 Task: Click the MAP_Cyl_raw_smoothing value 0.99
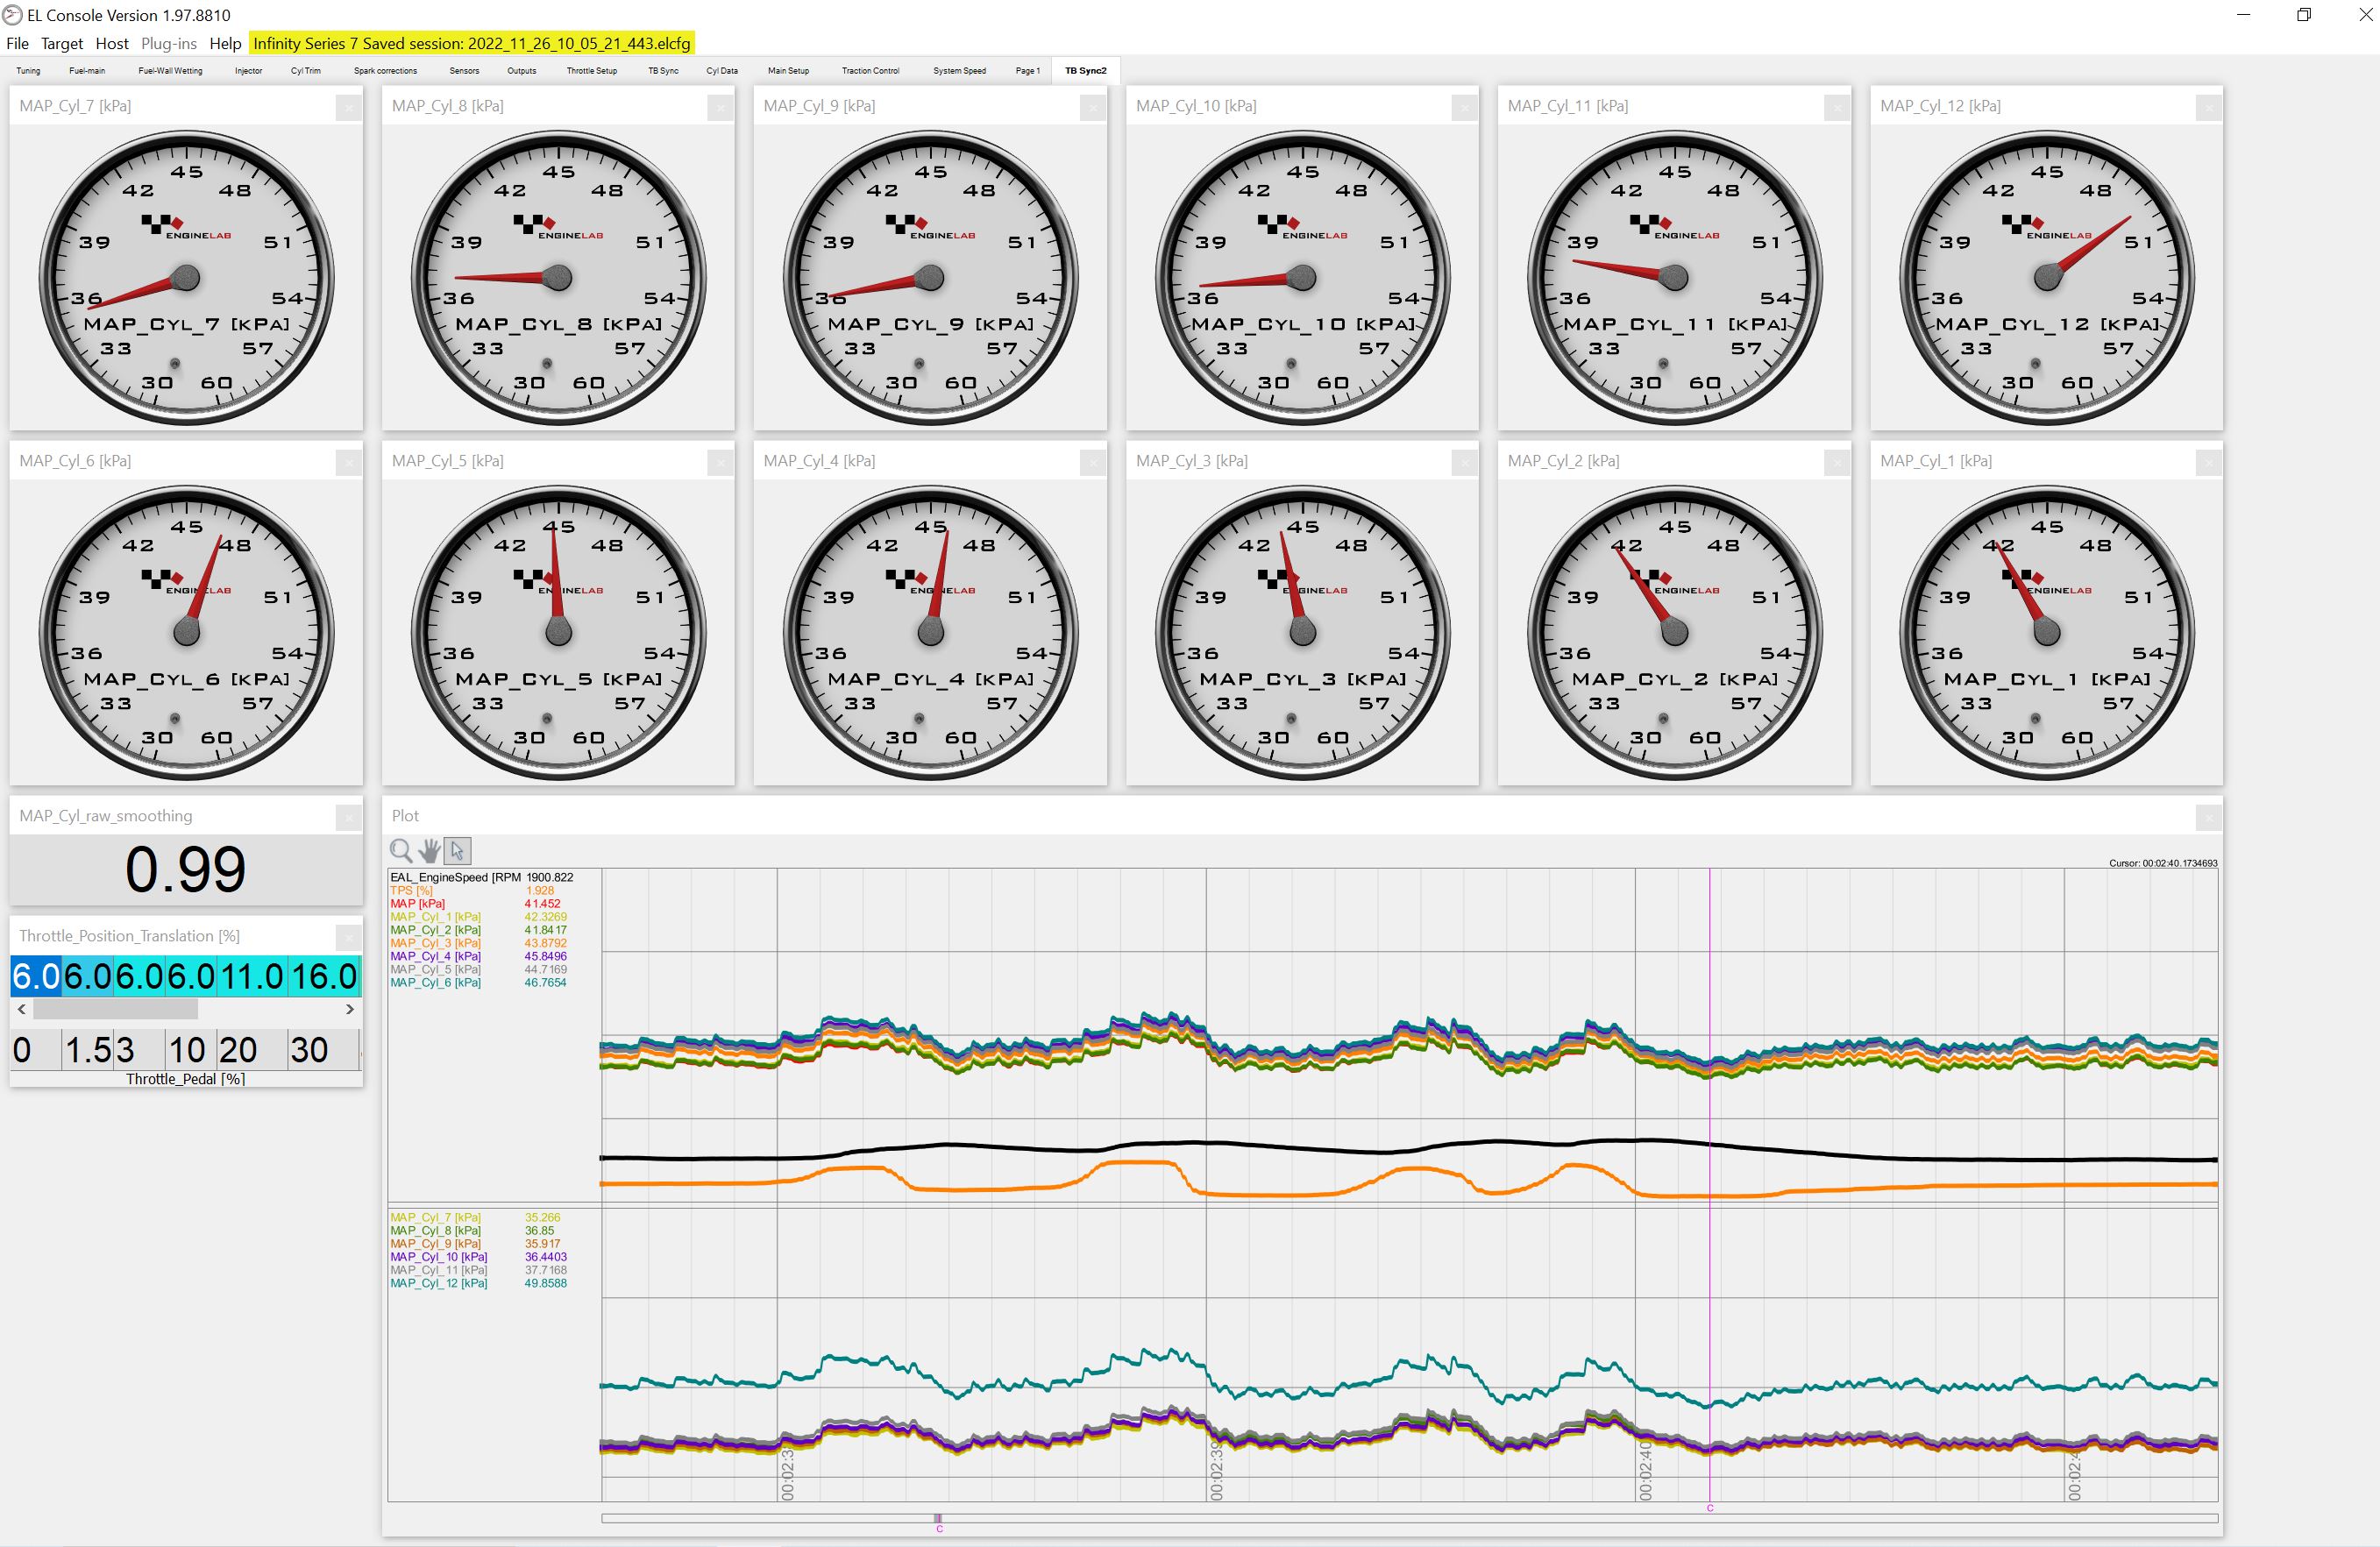(186, 869)
